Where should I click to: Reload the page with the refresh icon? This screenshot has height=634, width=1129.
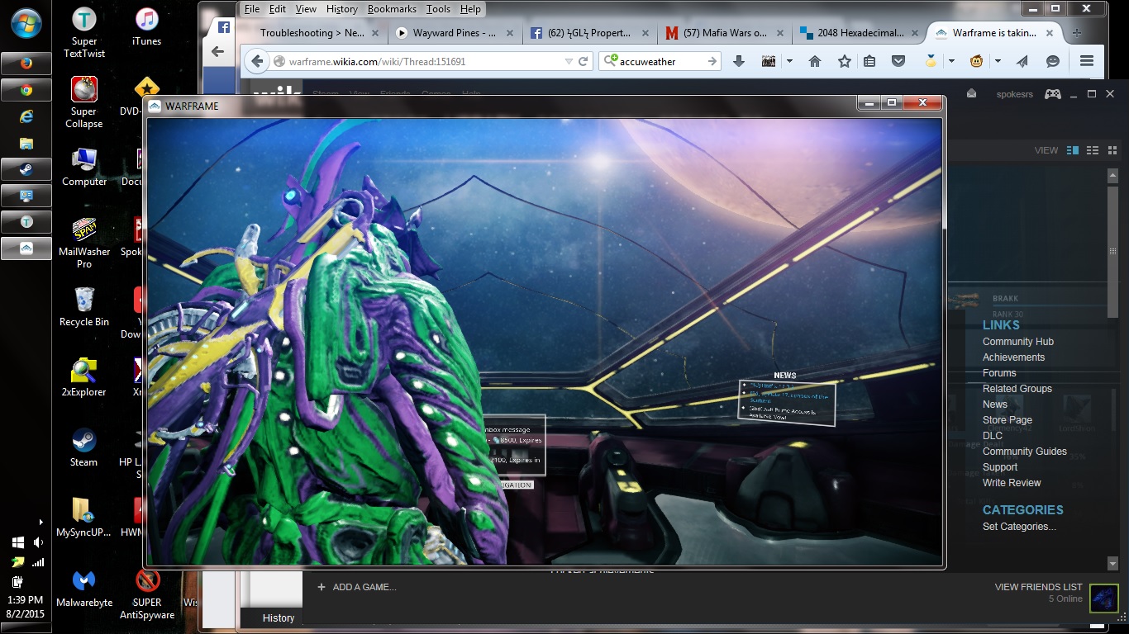click(583, 61)
